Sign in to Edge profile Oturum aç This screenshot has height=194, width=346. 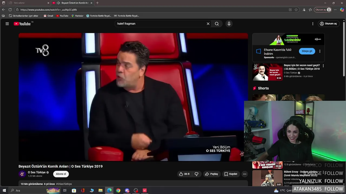tap(323, 10)
